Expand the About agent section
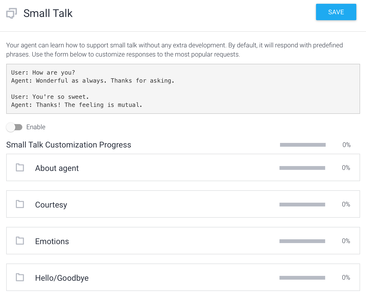Viewport: 366px width, 295px height. [x=183, y=167]
